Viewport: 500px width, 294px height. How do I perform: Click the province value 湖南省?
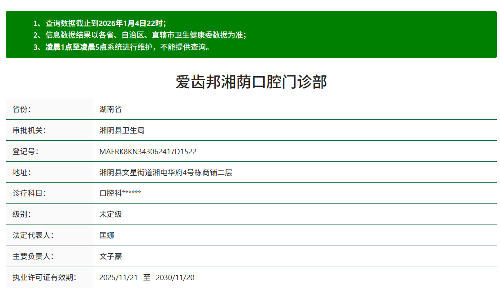point(110,109)
